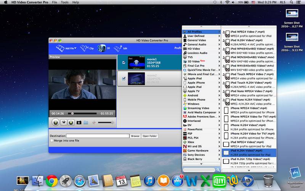
Task: Open the Apple iPad category
Action: (201, 87)
